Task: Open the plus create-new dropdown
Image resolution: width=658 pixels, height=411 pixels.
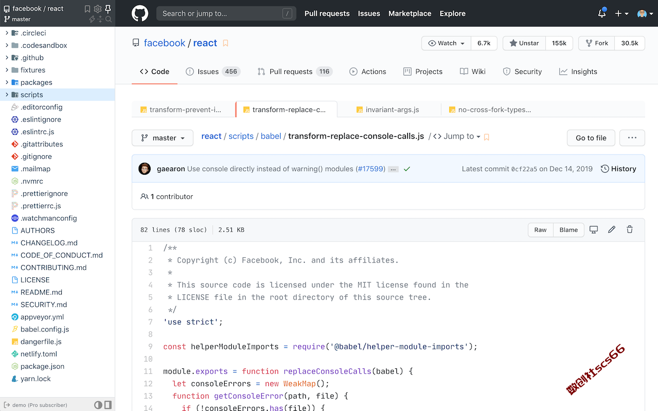Action: pos(622,13)
